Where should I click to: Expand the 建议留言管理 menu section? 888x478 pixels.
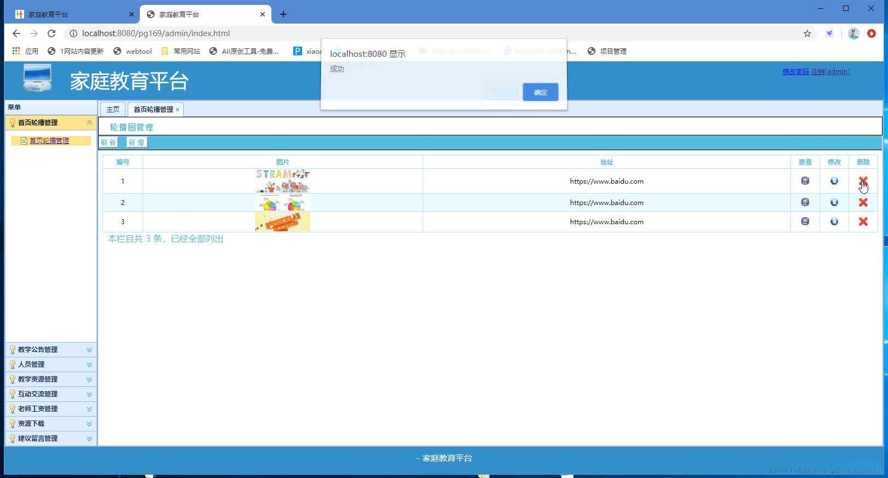[89, 439]
